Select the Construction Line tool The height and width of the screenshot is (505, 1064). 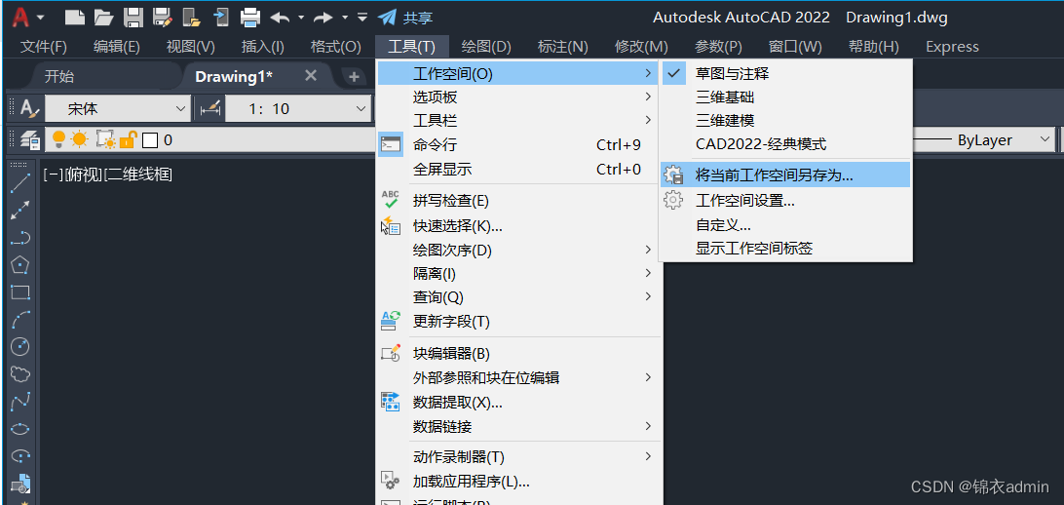pyautogui.click(x=20, y=210)
